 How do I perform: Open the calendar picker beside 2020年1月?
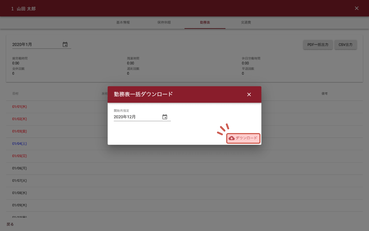point(65,44)
